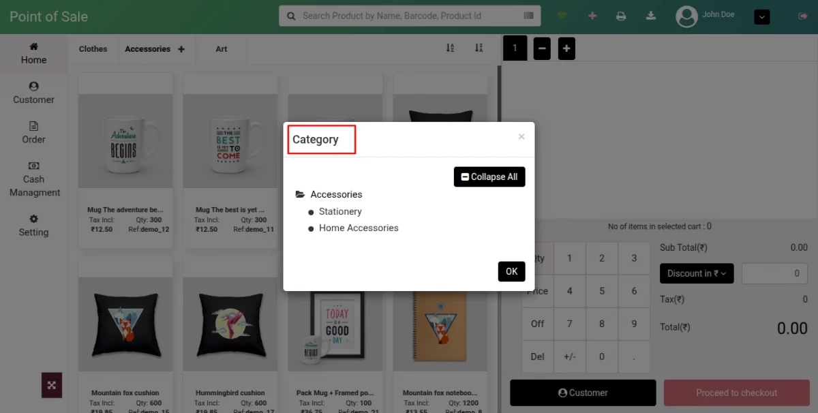The image size is (818, 413).
Task: Click the wifi connection status icon
Action: pos(562,16)
